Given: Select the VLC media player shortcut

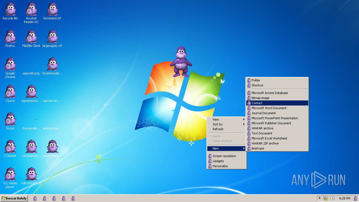Looking at the screenshot, I should click(x=10, y=178).
